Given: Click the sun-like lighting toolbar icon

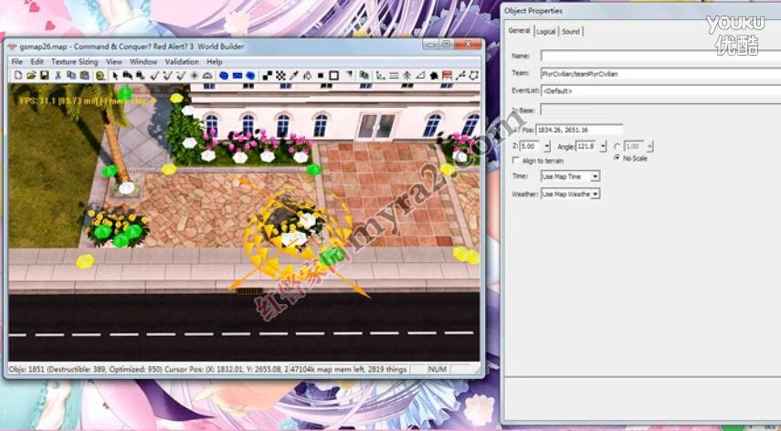Looking at the screenshot, I should pos(194,75).
